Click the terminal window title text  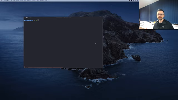pyautogui.click(x=63, y=18)
